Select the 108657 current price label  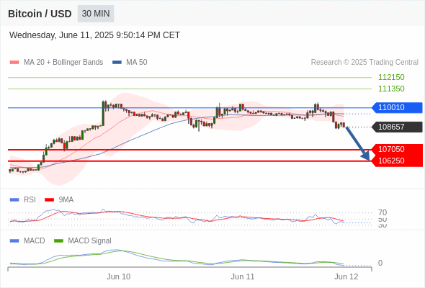397,127
